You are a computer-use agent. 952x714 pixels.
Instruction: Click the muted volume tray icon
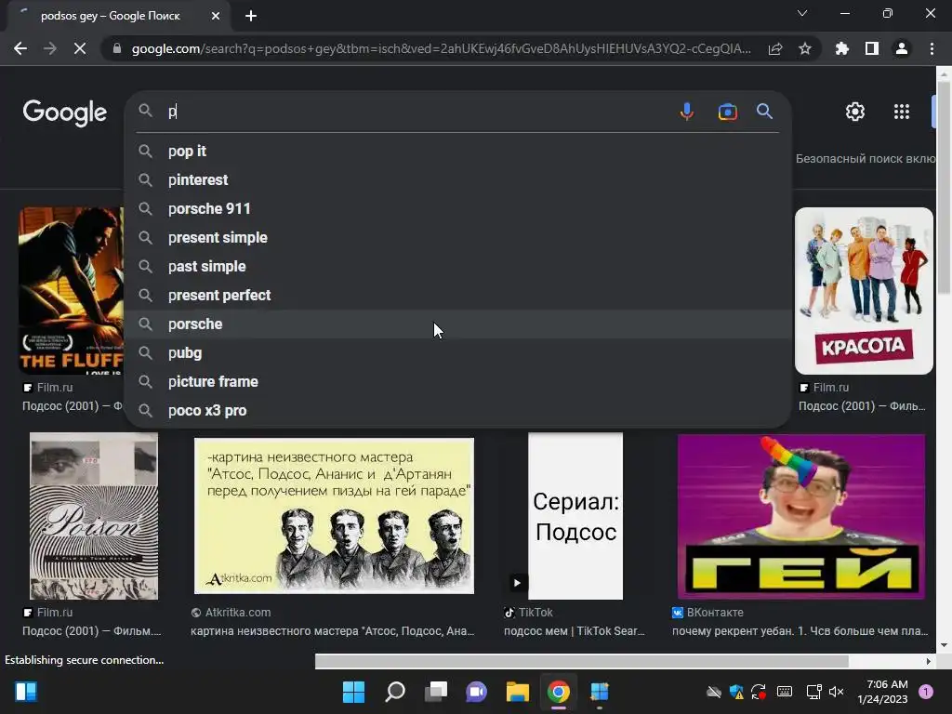coord(836,692)
